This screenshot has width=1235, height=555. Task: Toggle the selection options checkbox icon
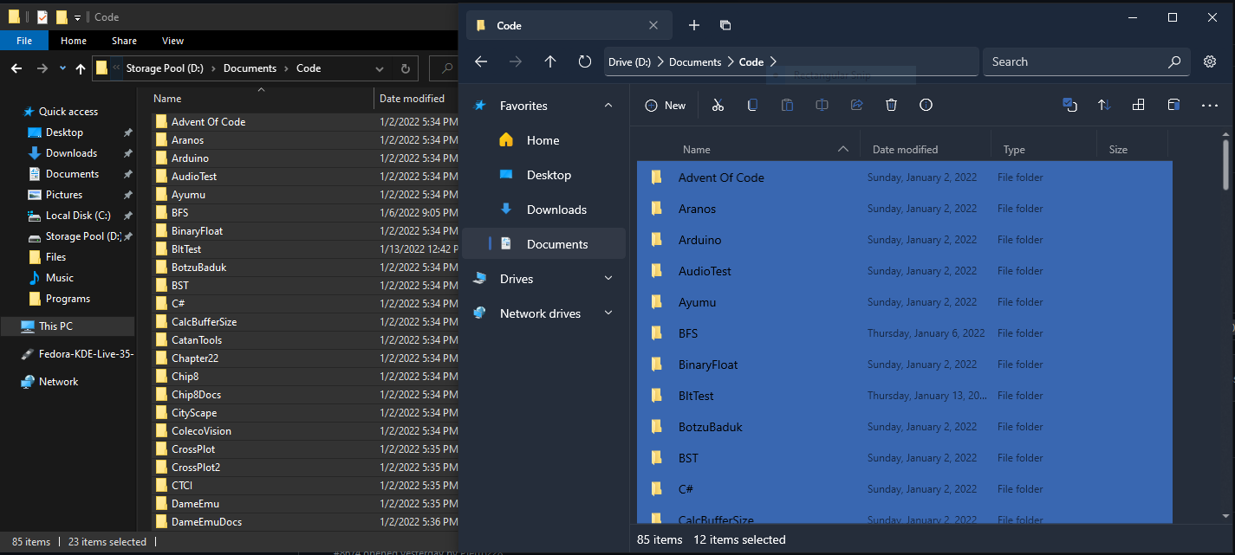1069,105
